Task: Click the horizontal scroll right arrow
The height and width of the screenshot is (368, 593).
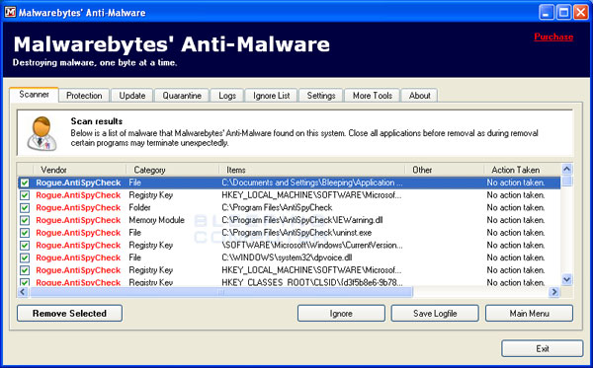Action: pos(554,292)
